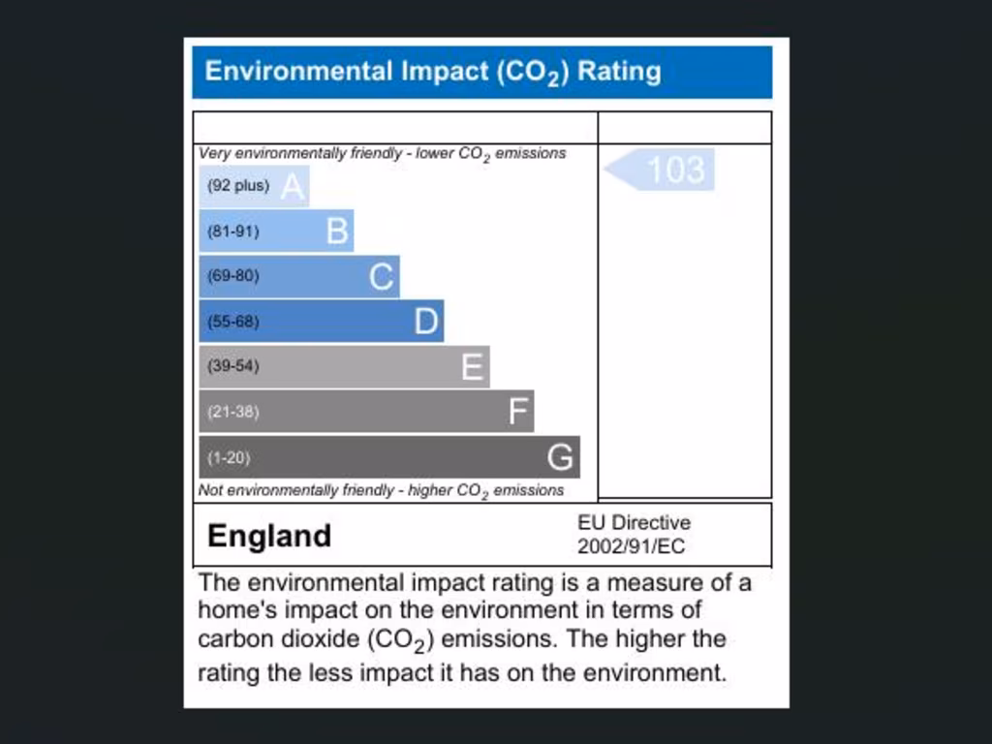
Task: Click the (92 plus) range label
Action: click(238, 186)
